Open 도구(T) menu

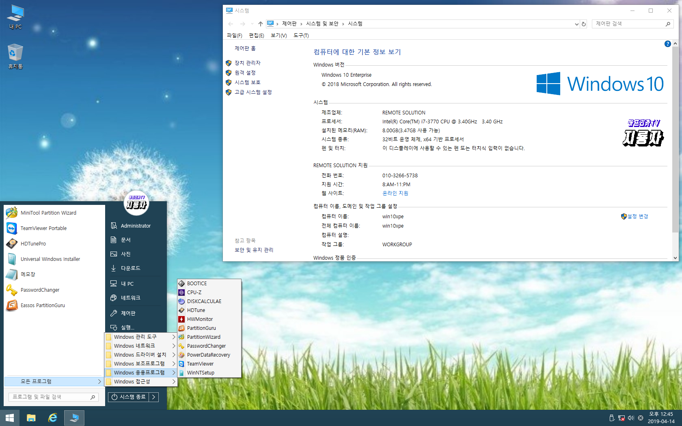301,36
